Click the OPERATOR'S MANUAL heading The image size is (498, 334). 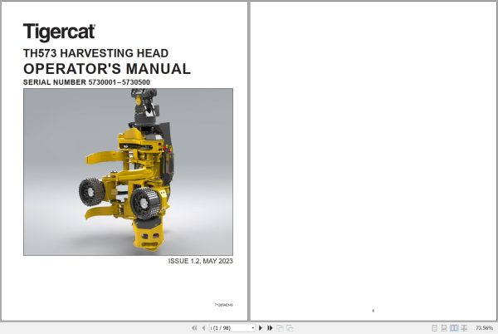[107, 69]
